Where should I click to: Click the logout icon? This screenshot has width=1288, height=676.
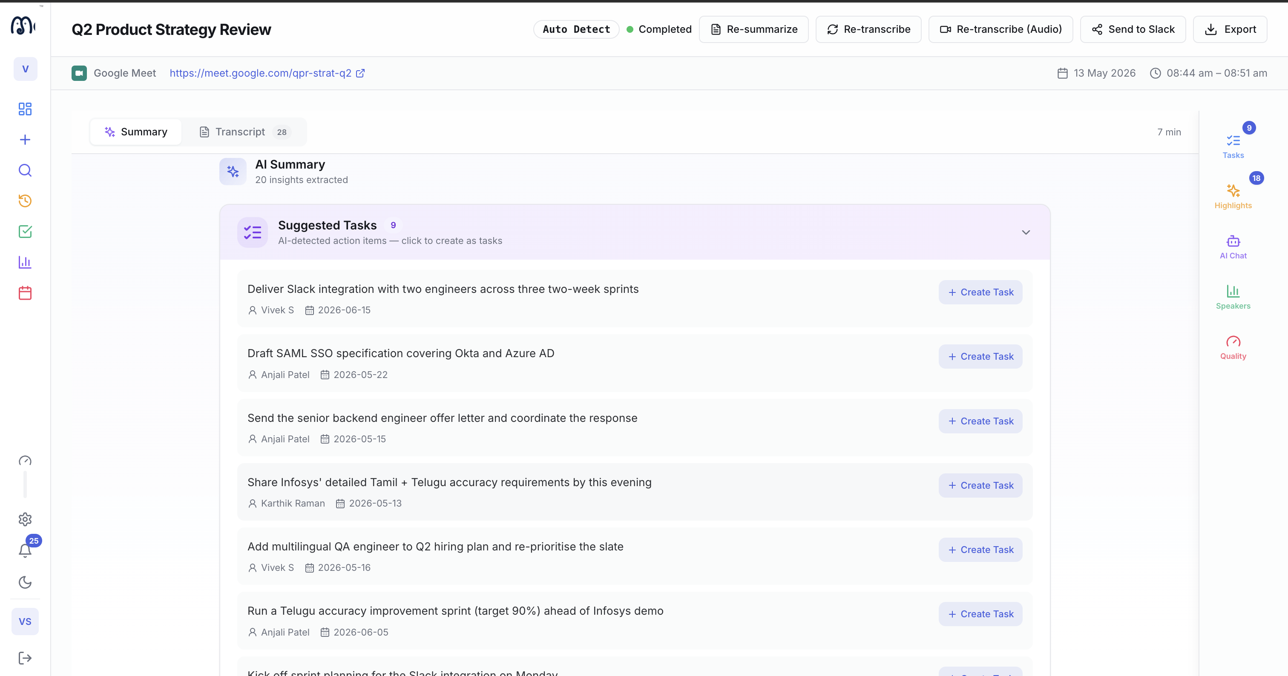25,658
